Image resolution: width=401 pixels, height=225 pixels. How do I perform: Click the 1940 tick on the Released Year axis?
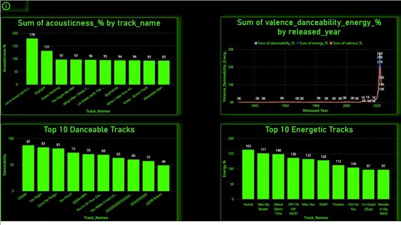click(x=254, y=106)
